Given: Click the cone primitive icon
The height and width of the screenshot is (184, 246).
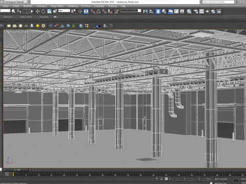Looking at the screenshot, I should 32,26.
